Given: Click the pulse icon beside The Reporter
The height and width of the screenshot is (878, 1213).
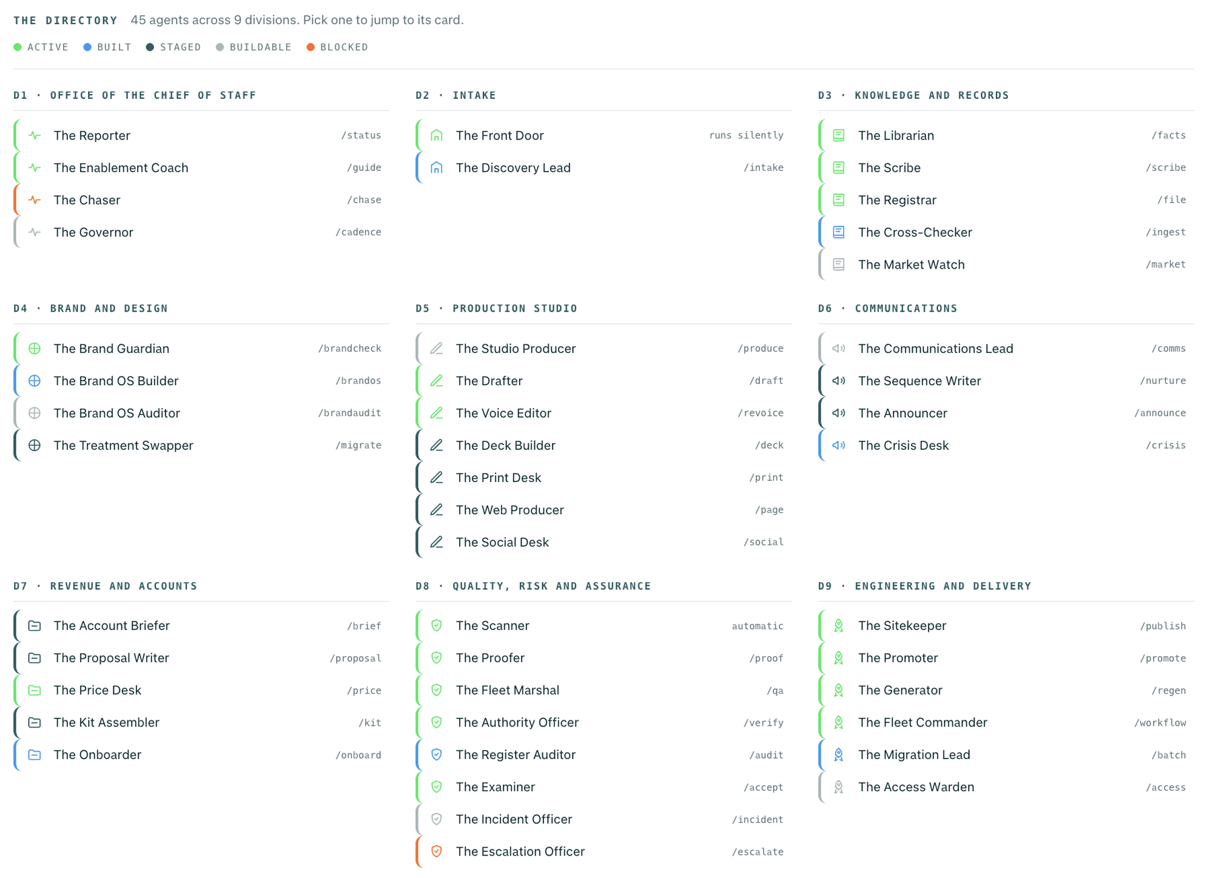Looking at the screenshot, I should coord(35,135).
